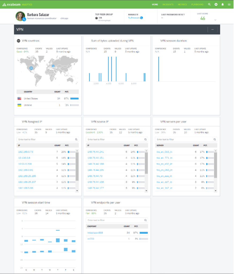Click the magnifier in VPN endpoints filter
Viewport: 234px width, 274px height.
[x=145, y=220]
